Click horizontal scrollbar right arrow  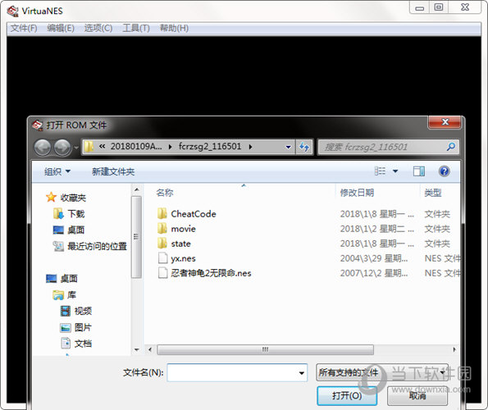[x=454, y=349]
